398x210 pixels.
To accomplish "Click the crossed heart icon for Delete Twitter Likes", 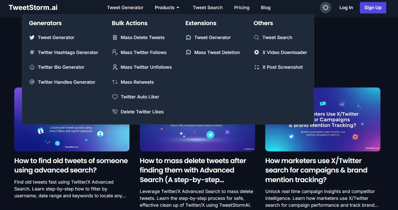I will point(115,112).
